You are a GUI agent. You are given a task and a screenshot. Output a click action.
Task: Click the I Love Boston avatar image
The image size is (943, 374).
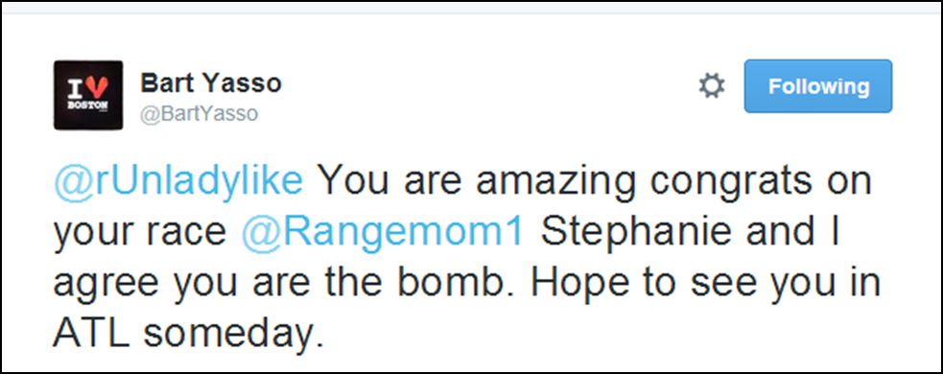coord(88,95)
